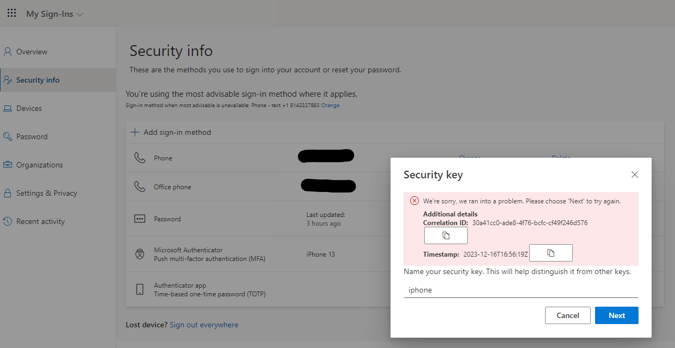Copy the Correlation ID
675x348 pixels.
tap(445, 235)
